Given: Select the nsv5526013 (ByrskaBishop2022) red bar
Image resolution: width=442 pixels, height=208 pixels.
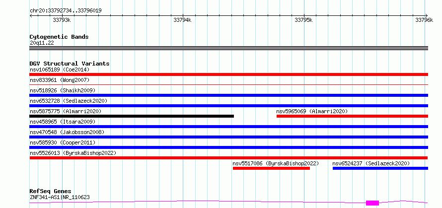Looking at the screenshot, I should coord(228,158).
